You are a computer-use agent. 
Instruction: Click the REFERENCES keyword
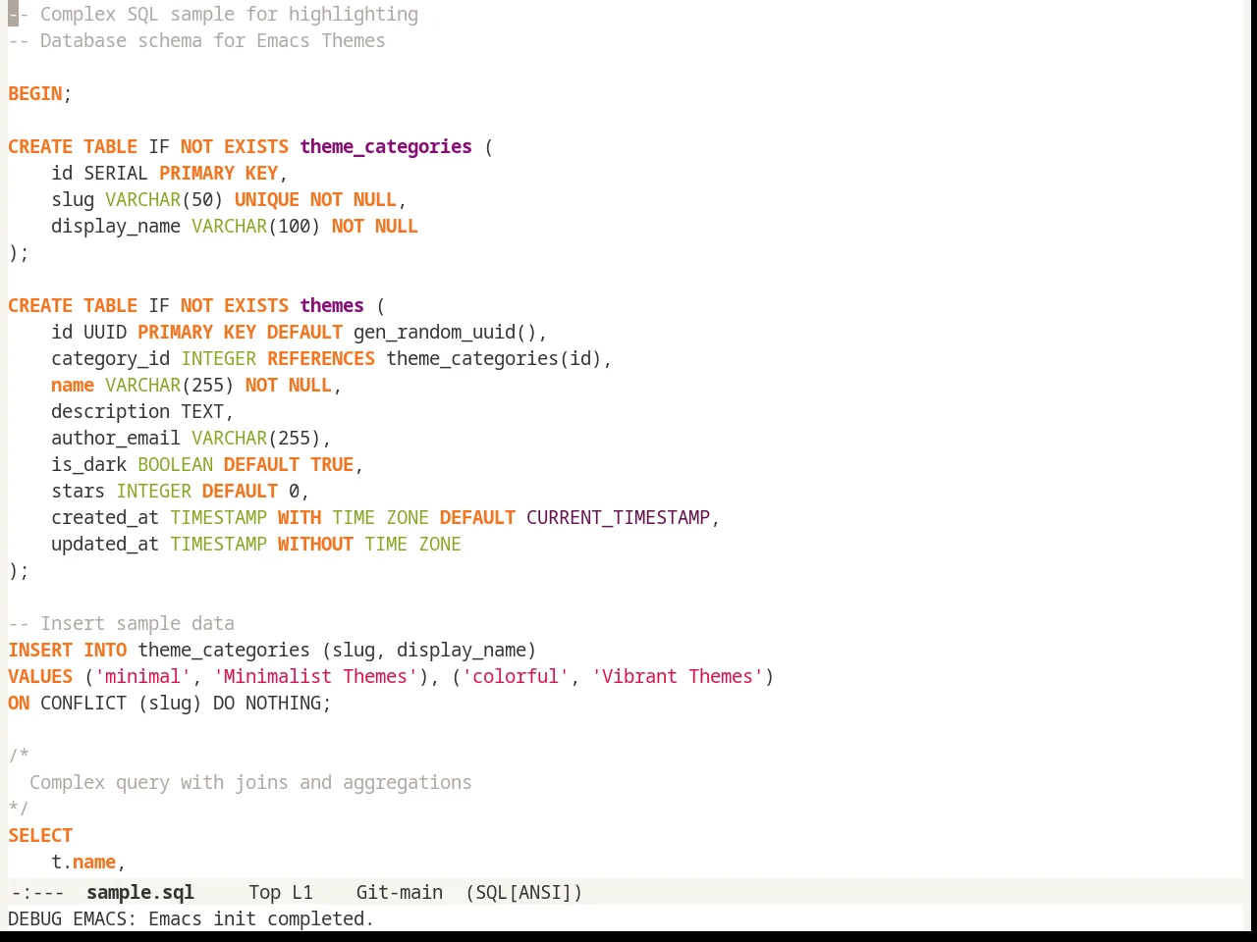click(321, 359)
